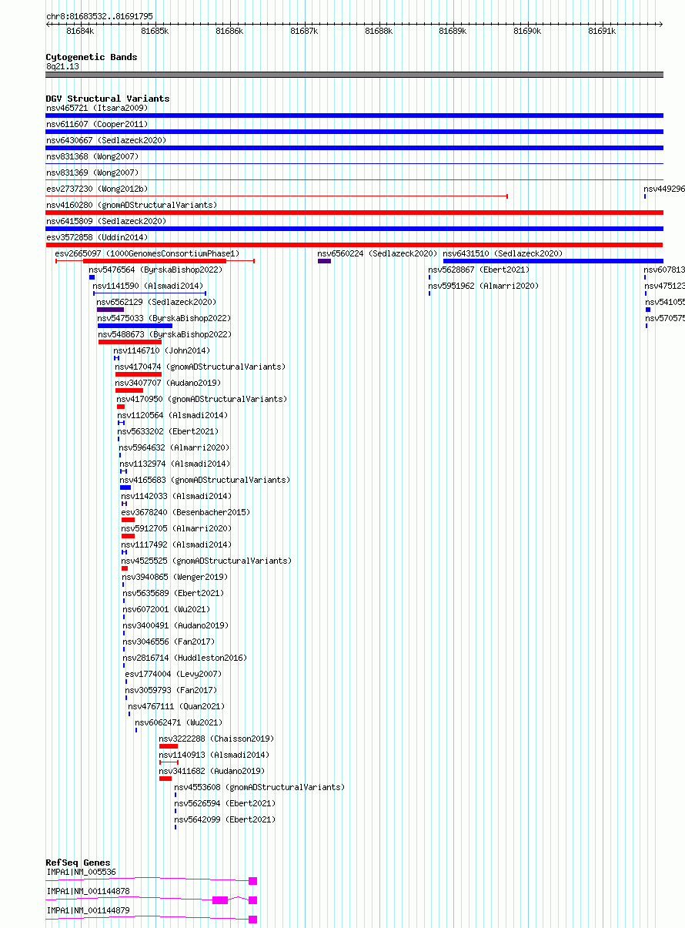Click nsv4767111 (Quan2021) label
Image resolution: width=685 pixels, height=928 pixels.
[x=176, y=706]
